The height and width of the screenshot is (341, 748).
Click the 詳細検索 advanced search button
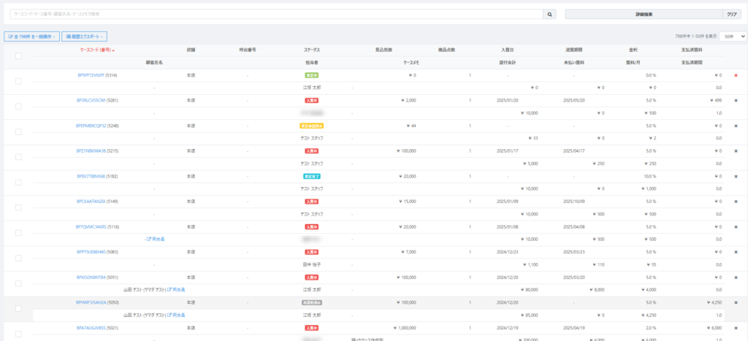(643, 14)
